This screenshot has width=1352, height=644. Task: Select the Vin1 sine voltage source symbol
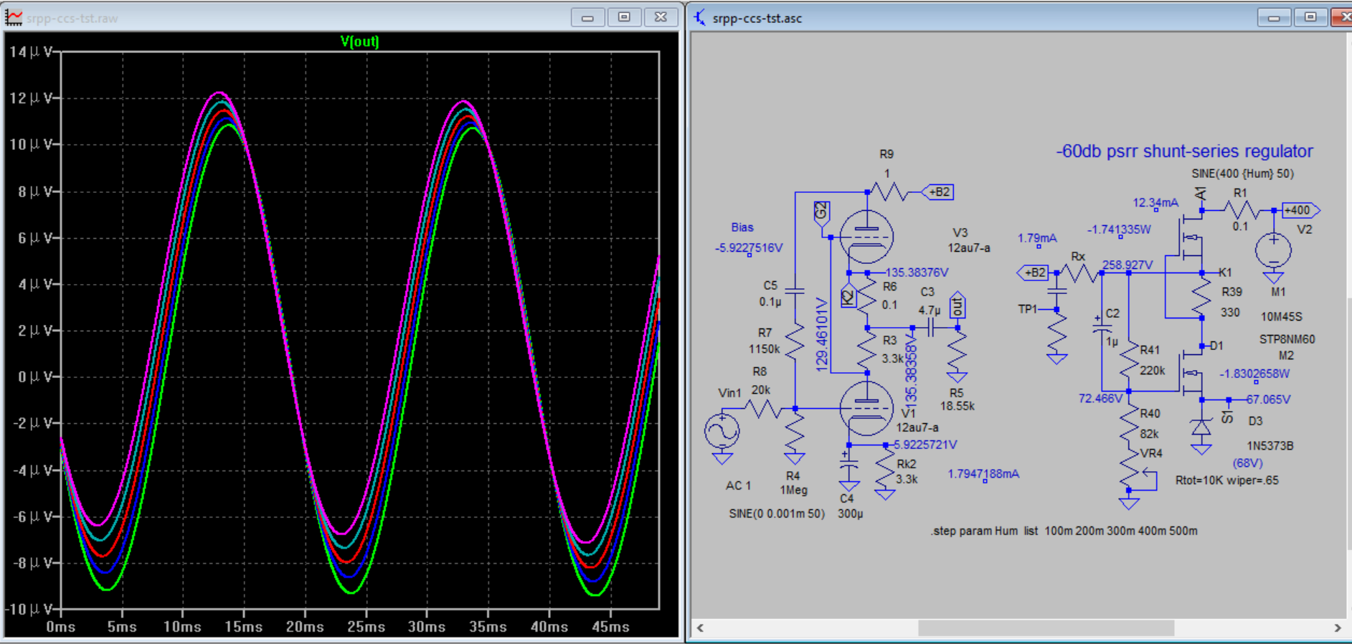click(722, 431)
